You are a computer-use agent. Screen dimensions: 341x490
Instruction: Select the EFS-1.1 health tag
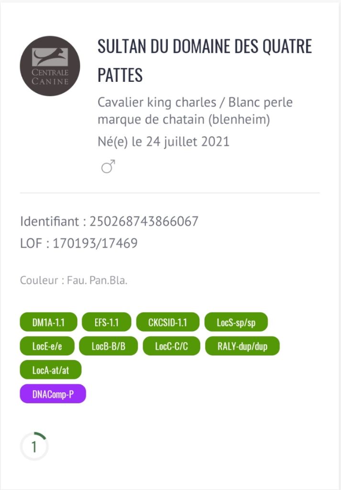pyautogui.click(x=106, y=322)
